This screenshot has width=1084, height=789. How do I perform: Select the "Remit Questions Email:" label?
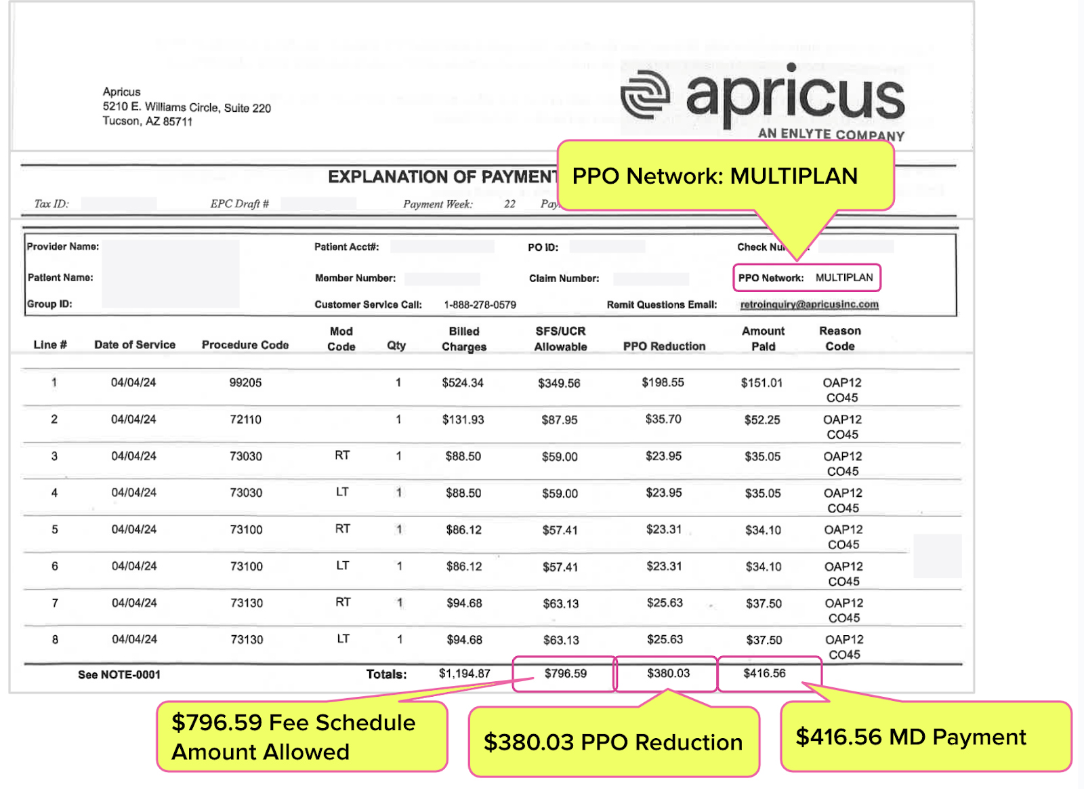click(x=662, y=305)
